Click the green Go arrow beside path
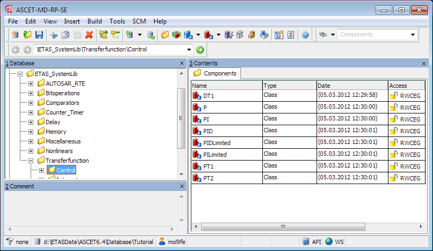Image resolution: width=433 pixels, height=251 pixels. [x=200, y=50]
